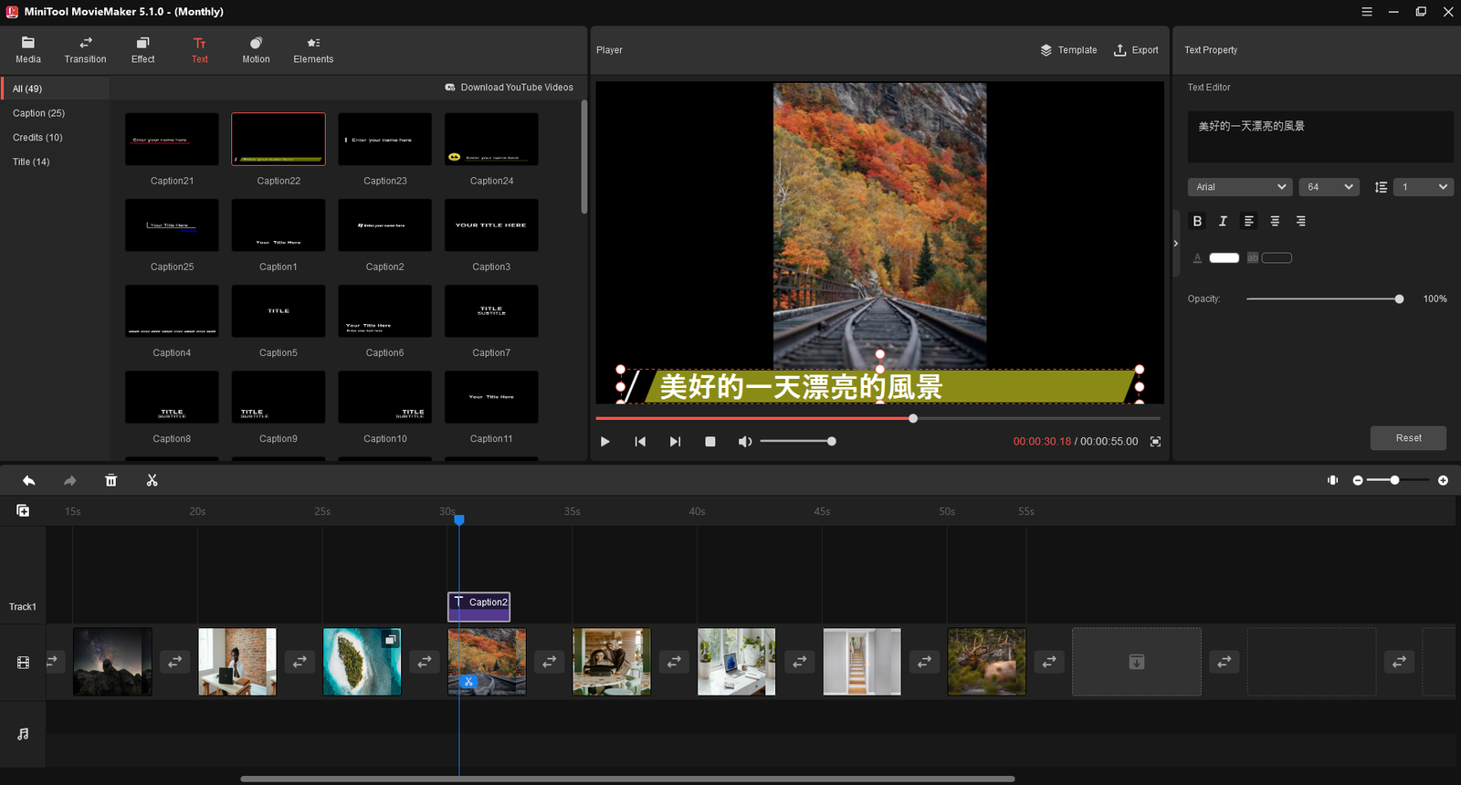
Task: Click the timeline playhead marker
Action: [x=459, y=519]
